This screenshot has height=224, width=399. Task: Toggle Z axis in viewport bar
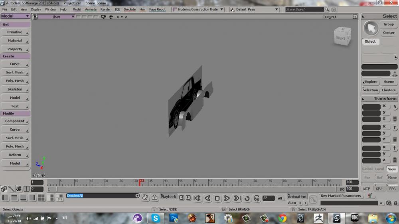[126, 17]
